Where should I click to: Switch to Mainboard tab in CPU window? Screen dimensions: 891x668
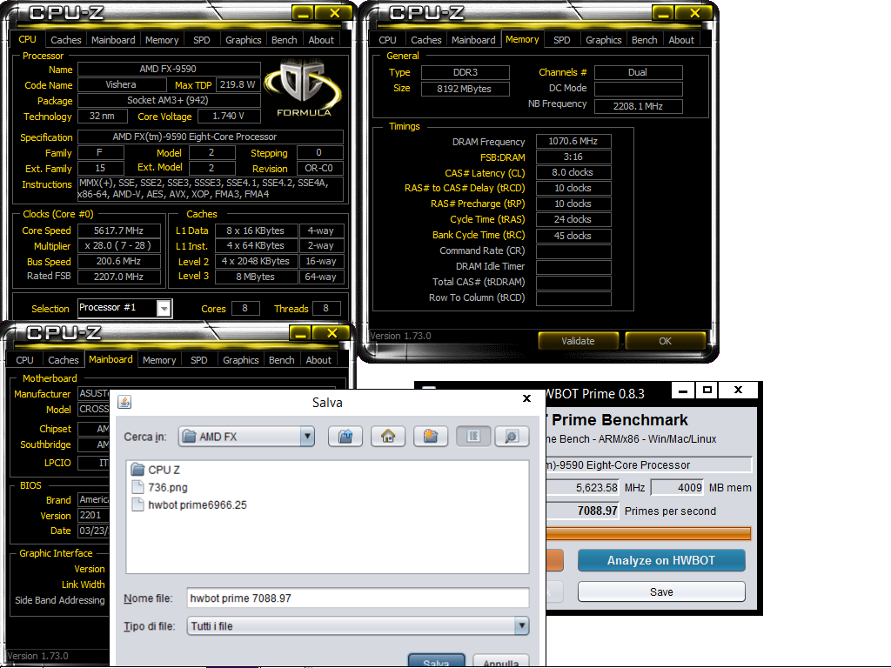click(x=113, y=40)
